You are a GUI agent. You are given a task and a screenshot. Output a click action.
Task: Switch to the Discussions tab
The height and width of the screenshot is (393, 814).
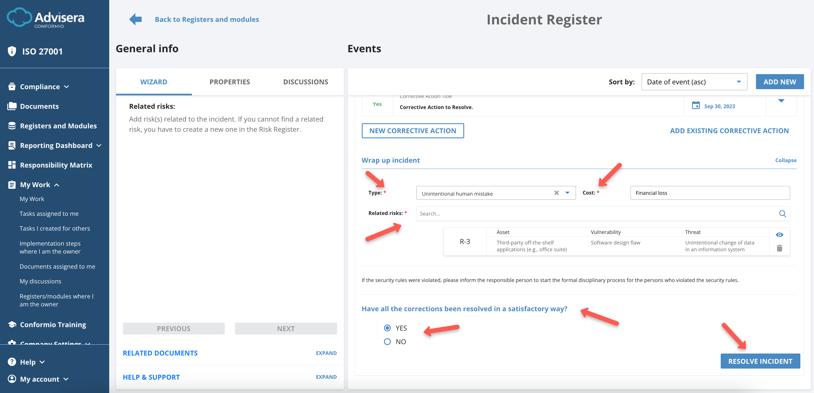(x=305, y=82)
